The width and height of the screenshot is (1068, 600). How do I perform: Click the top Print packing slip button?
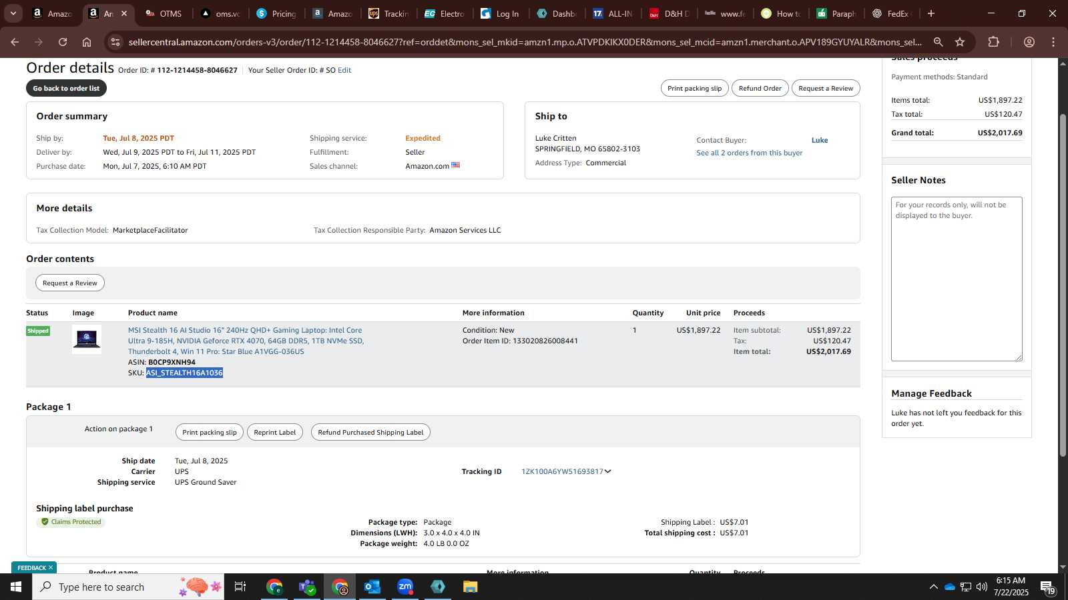[694, 88]
